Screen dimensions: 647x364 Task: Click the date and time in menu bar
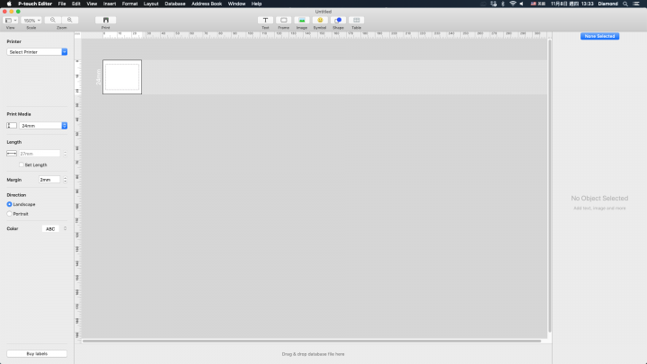point(572,4)
